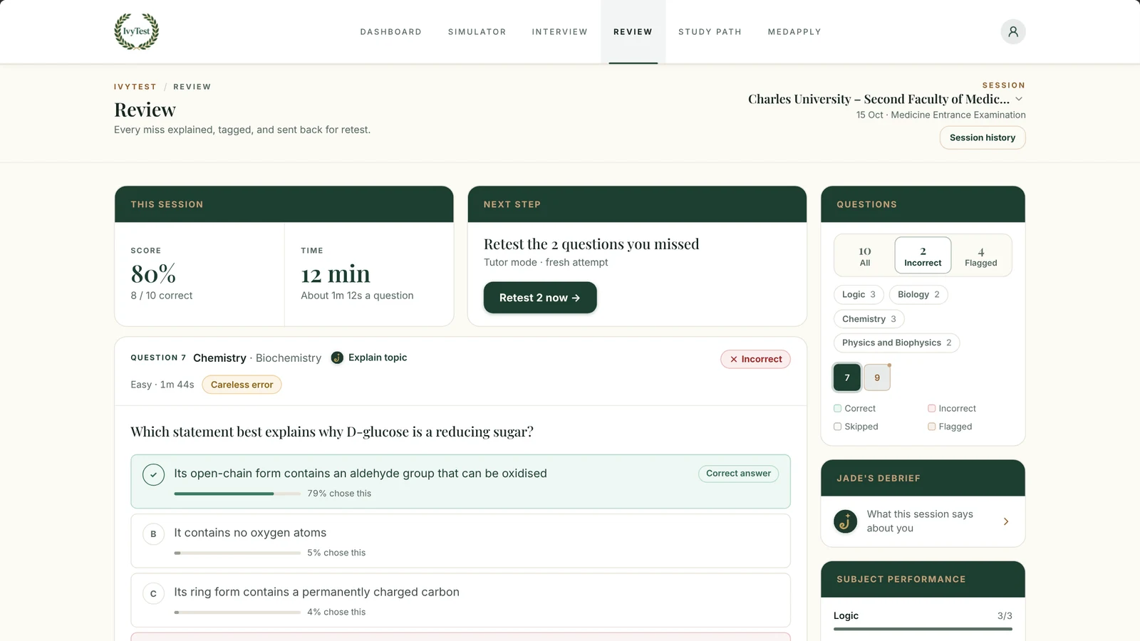
Task: Jump to flagged question 9 in the grid
Action: click(x=877, y=377)
